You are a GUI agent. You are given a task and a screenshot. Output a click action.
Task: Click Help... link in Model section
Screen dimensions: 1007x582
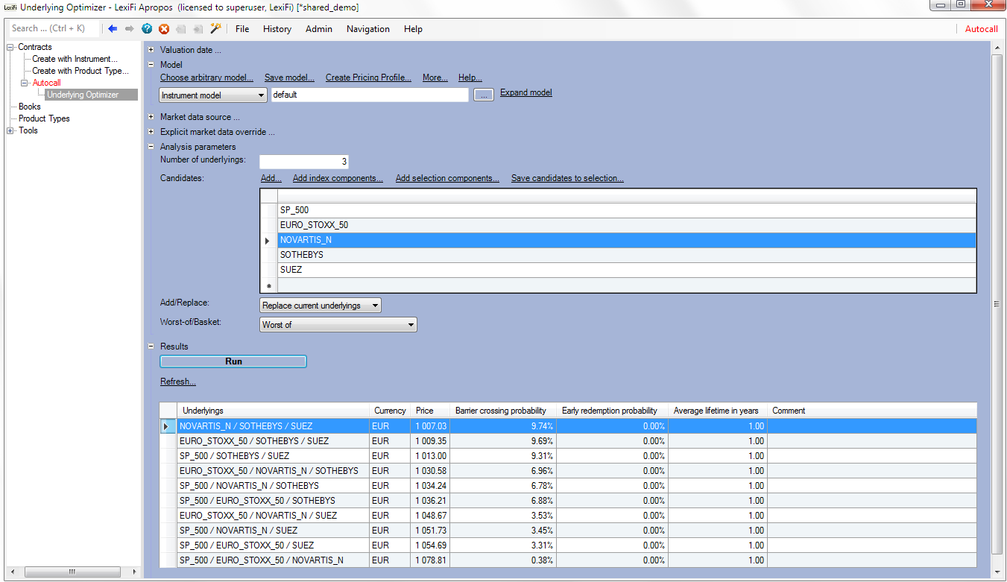coord(470,78)
